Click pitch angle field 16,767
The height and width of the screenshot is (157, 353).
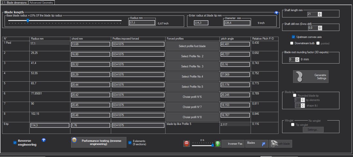pyautogui.click(x=235, y=115)
